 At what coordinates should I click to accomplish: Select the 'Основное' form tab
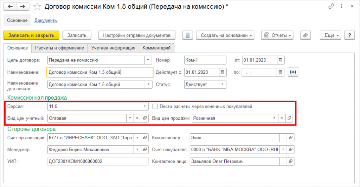pyautogui.click(x=18, y=48)
